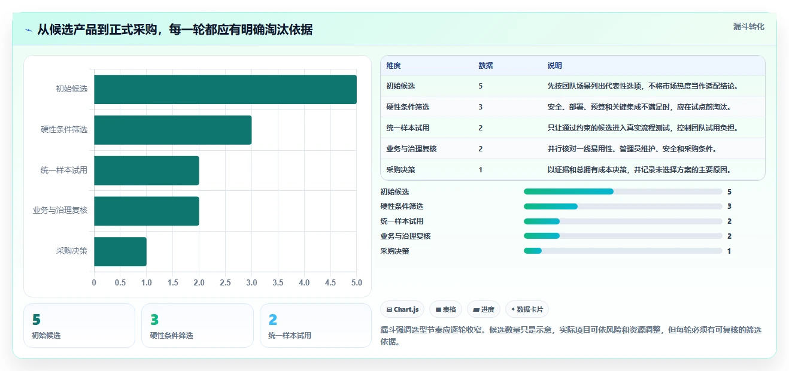The height and width of the screenshot is (371, 789).
Task: Click the 3.5 tick on the chart x-axis
Action: click(278, 282)
